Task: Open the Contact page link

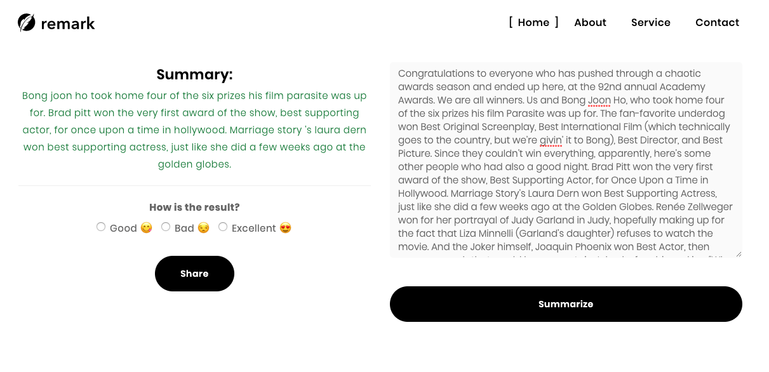Action: (717, 22)
